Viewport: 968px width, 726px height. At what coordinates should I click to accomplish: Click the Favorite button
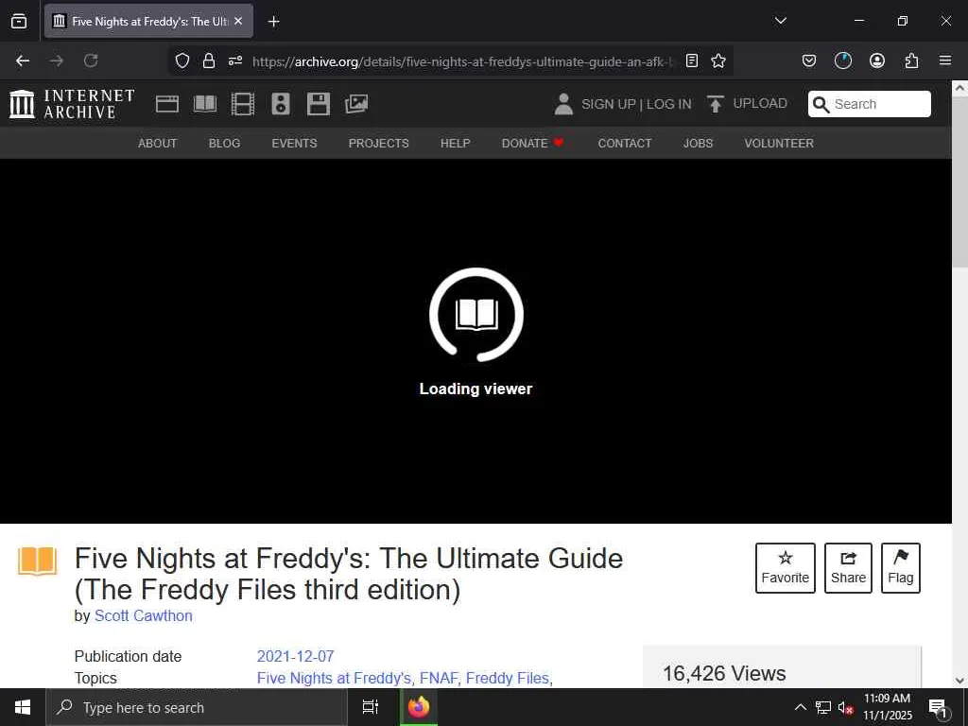pos(786,568)
